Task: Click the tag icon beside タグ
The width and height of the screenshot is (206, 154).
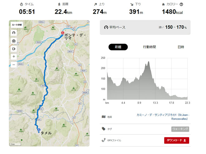Action: click(104, 129)
